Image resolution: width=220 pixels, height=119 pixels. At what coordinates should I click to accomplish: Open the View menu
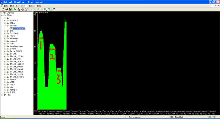[x=18, y=6]
